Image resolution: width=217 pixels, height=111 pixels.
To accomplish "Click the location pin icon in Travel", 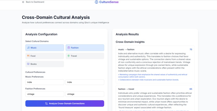I will (68, 56).
